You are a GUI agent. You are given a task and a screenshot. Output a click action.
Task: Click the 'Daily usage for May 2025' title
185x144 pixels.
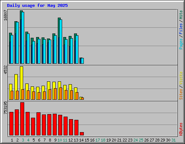point(37,5)
